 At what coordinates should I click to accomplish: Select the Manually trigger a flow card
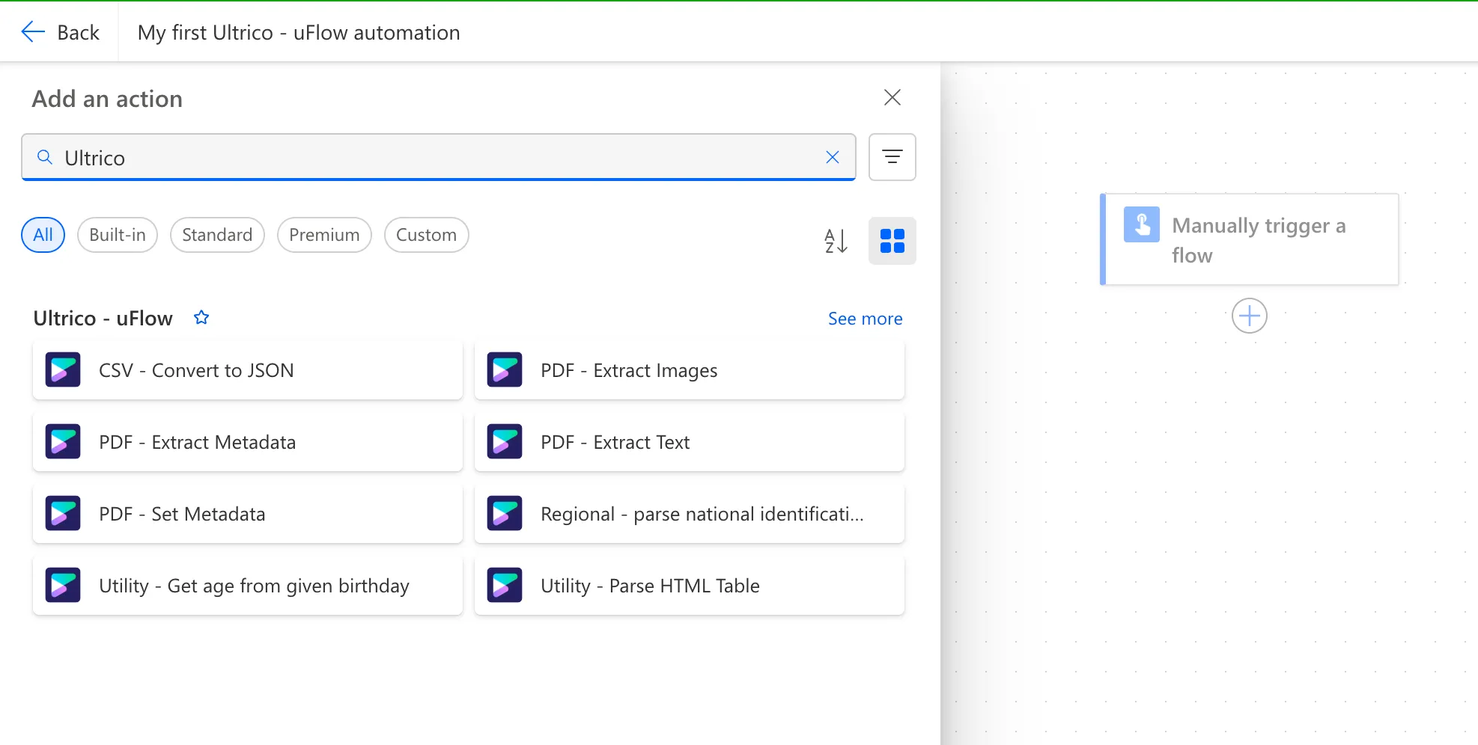(x=1249, y=239)
